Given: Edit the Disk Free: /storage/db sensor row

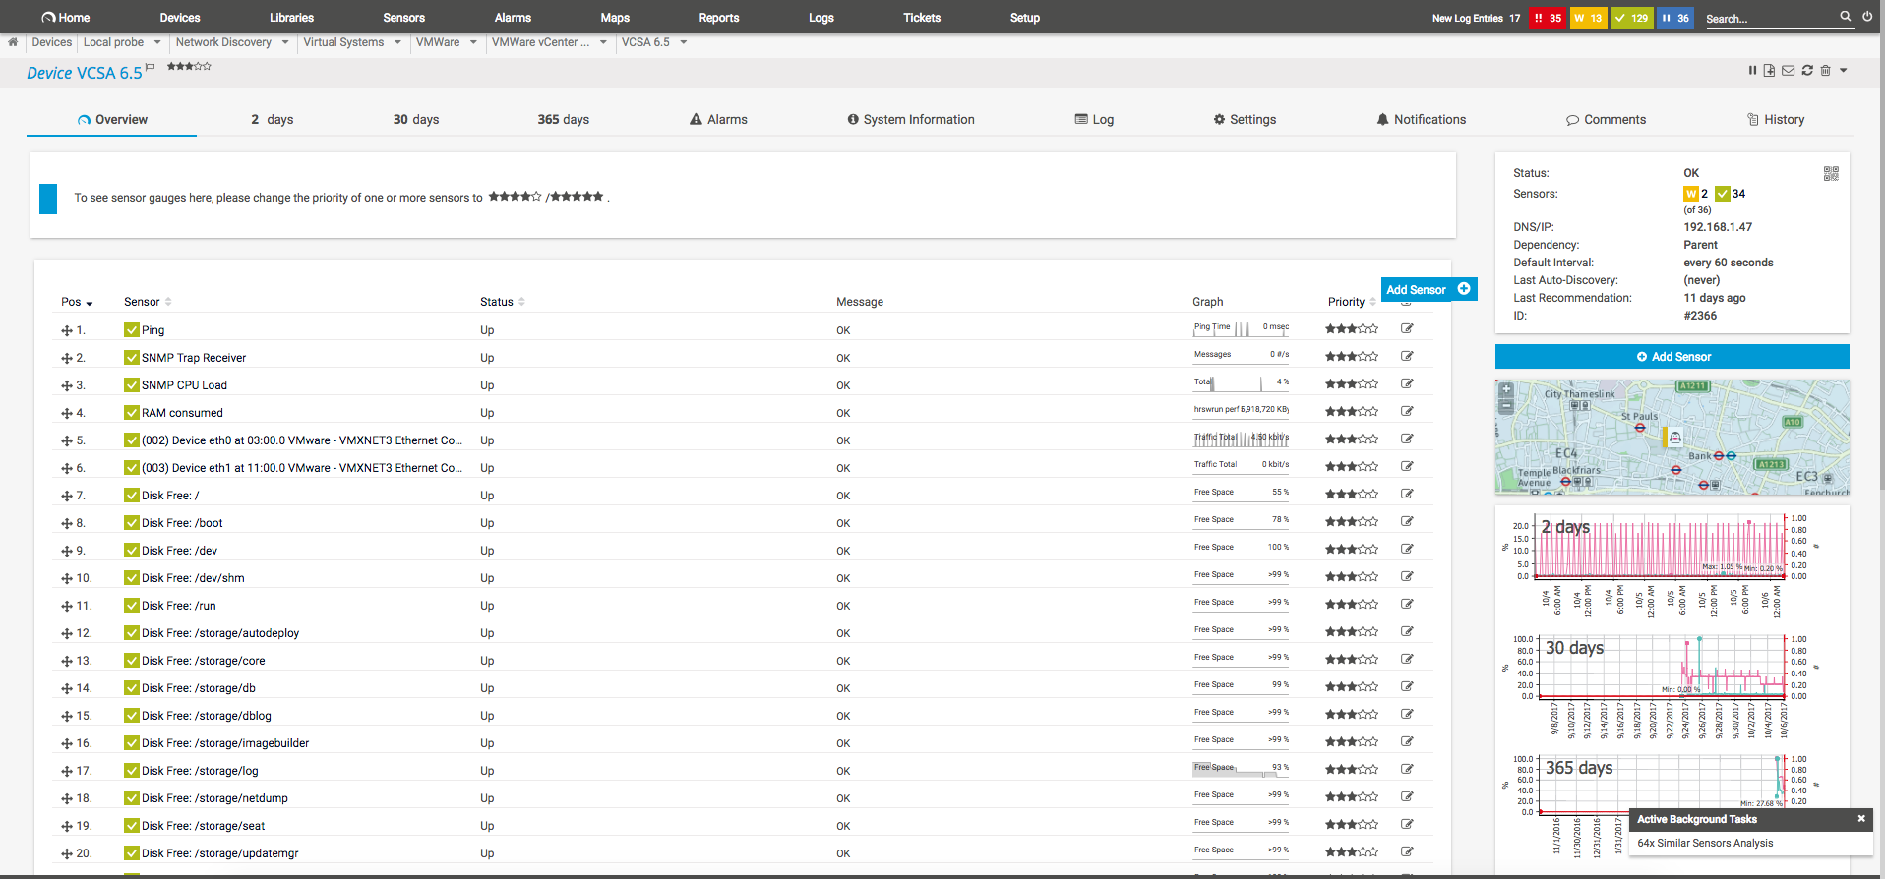Looking at the screenshot, I should click(1407, 686).
